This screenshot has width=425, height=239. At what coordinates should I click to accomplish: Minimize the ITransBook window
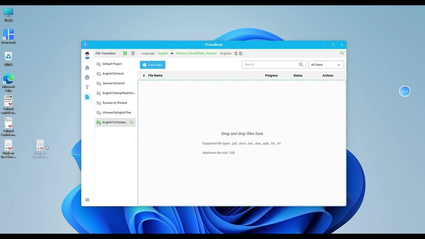pyautogui.click(x=324, y=45)
